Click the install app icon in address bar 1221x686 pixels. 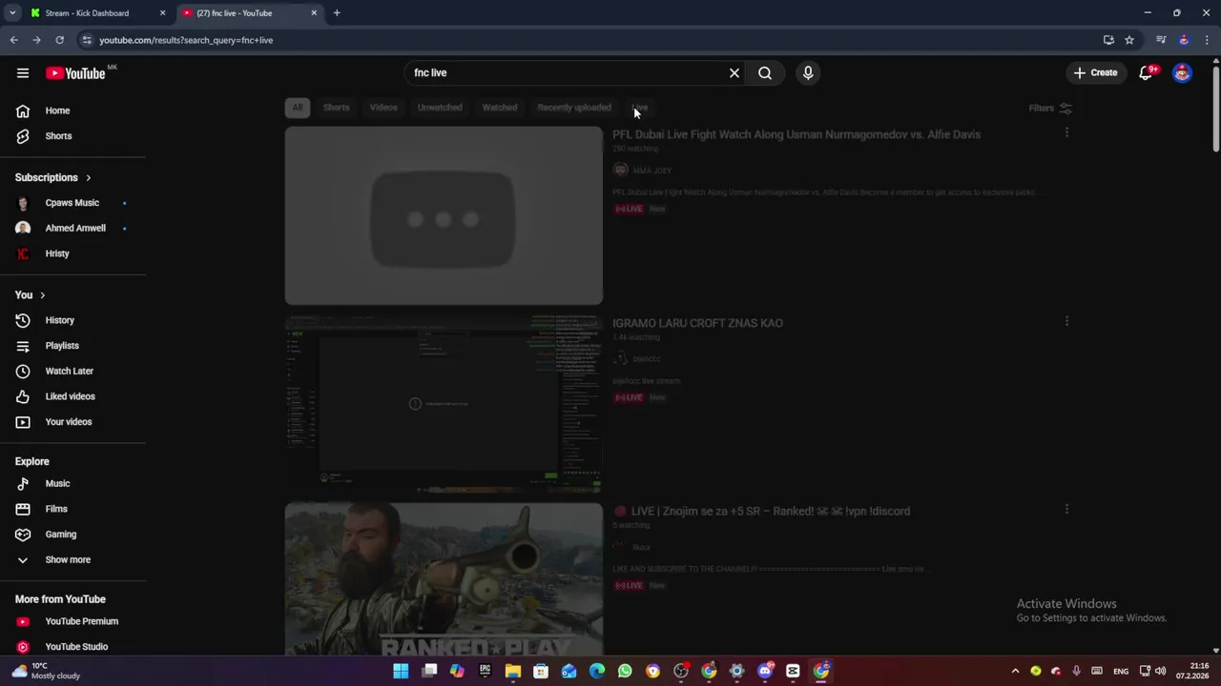(x=1108, y=40)
